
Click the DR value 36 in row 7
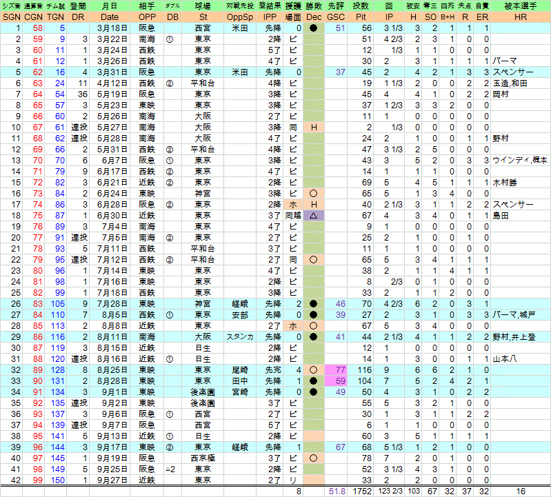tap(83, 94)
